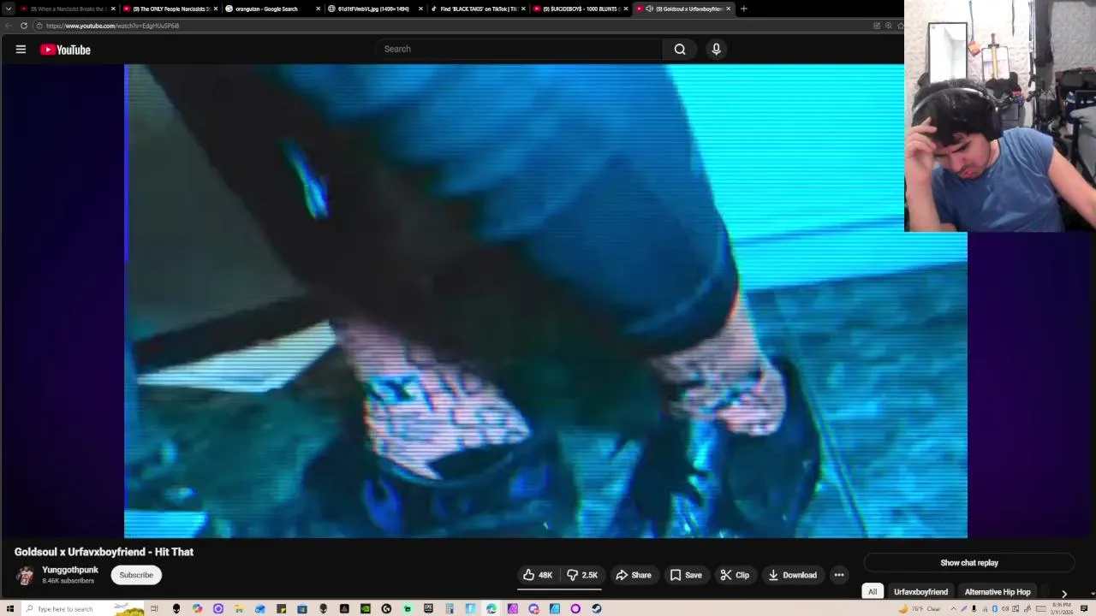Switch to the When a Narcissist tab
This screenshot has width=1096, height=616.
[x=67, y=9]
